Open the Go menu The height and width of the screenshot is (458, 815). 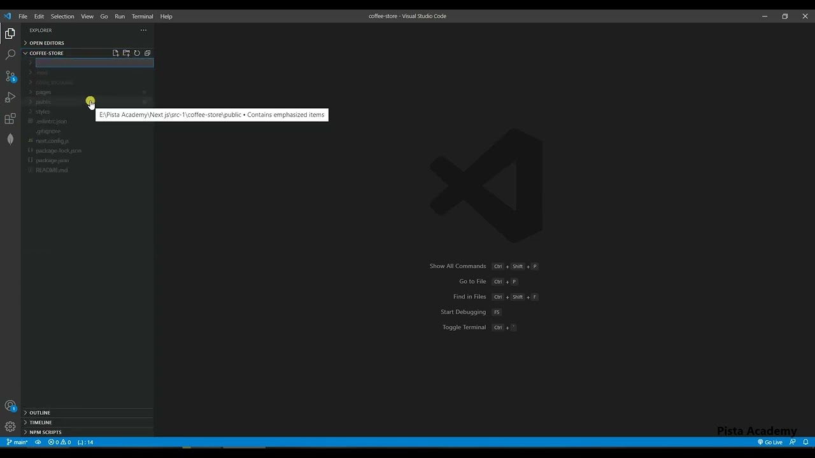click(x=104, y=17)
